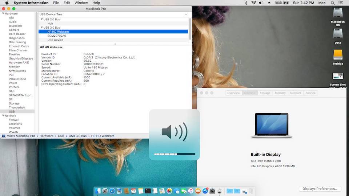The image size is (349, 196).
Task: Collapse the USB 3.0 Bus tree
Action: click(41, 28)
